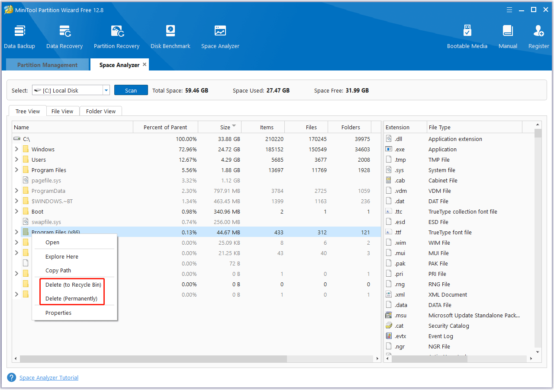This screenshot has width=554, height=390.
Task: Open the Space Analyzer Tutorial link
Action: (x=49, y=377)
